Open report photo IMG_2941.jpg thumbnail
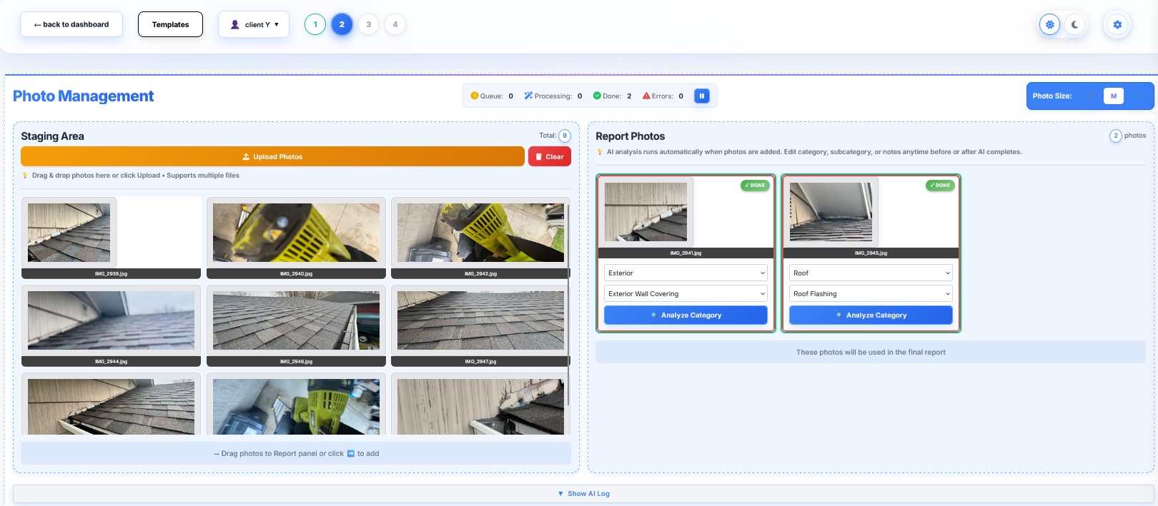Image resolution: width=1158 pixels, height=506 pixels. coord(646,212)
